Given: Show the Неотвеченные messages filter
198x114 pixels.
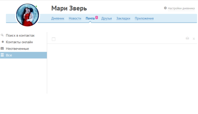Looking at the screenshot, I should [x=17, y=49].
